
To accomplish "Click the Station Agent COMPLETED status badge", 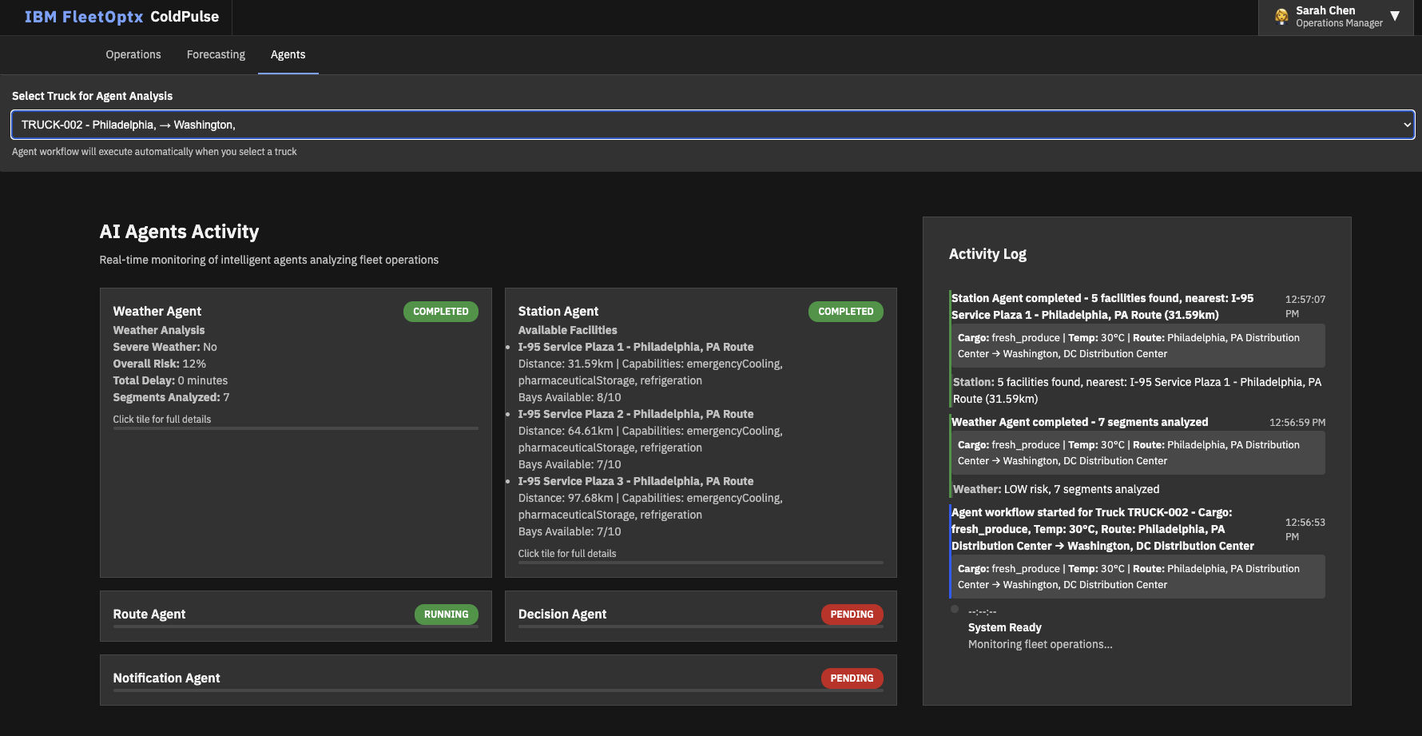I will point(846,312).
